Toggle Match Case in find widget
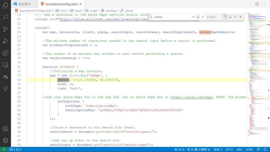 click(193, 17)
